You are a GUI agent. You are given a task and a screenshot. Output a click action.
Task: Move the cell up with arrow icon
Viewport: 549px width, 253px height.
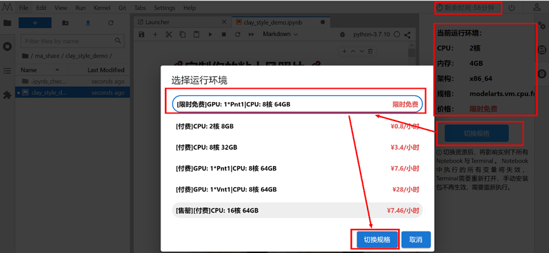(x=353, y=51)
